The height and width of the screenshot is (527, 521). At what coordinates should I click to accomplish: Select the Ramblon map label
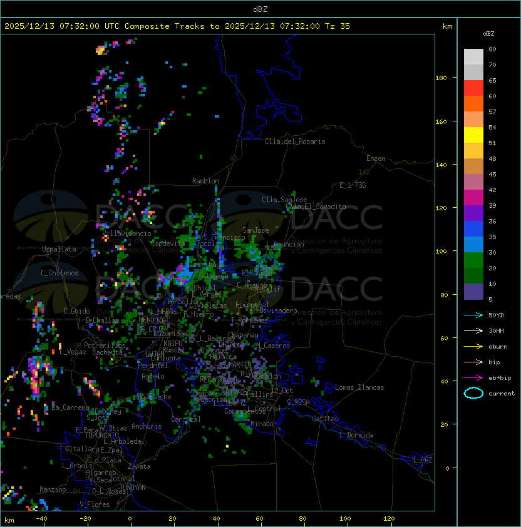tap(205, 181)
